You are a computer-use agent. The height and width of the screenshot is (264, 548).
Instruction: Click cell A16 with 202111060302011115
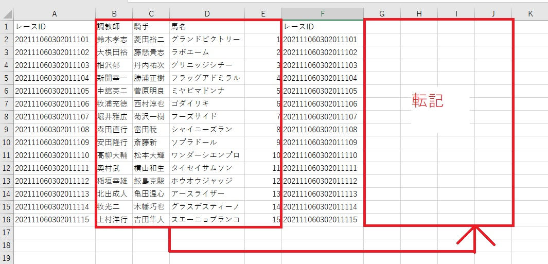(54, 220)
